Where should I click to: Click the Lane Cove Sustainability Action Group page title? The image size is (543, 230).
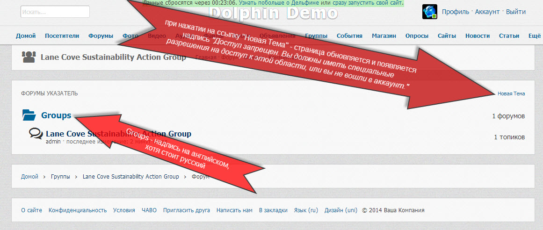[113, 57]
